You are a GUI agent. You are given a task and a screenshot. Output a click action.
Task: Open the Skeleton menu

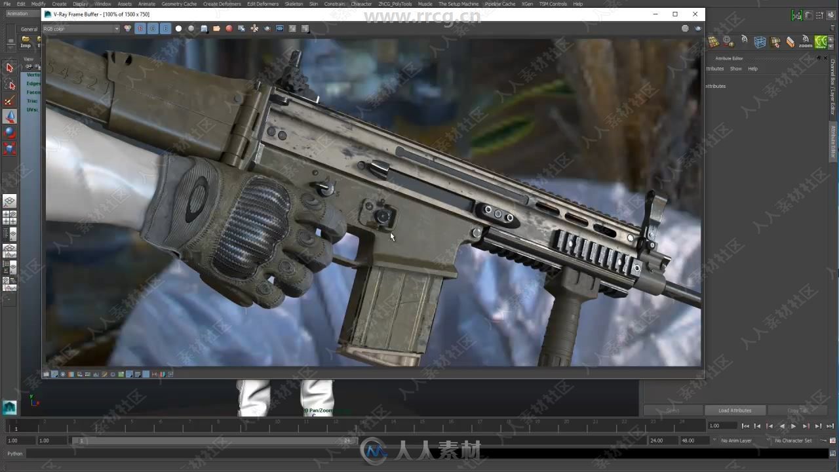click(294, 4)
